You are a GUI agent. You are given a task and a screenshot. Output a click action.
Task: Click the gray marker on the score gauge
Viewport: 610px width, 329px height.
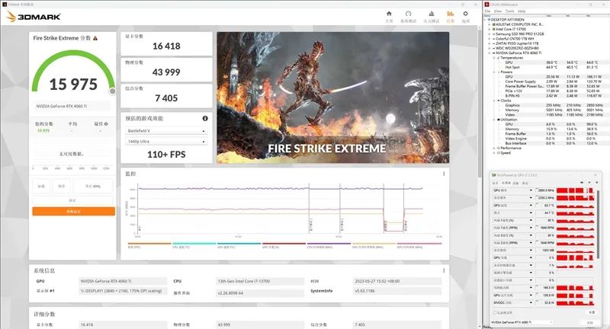pyautogui.click(x=112, y=91)
